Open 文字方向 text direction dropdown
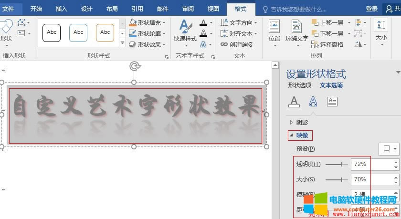The image size is (401, 219). coord(239,23)
